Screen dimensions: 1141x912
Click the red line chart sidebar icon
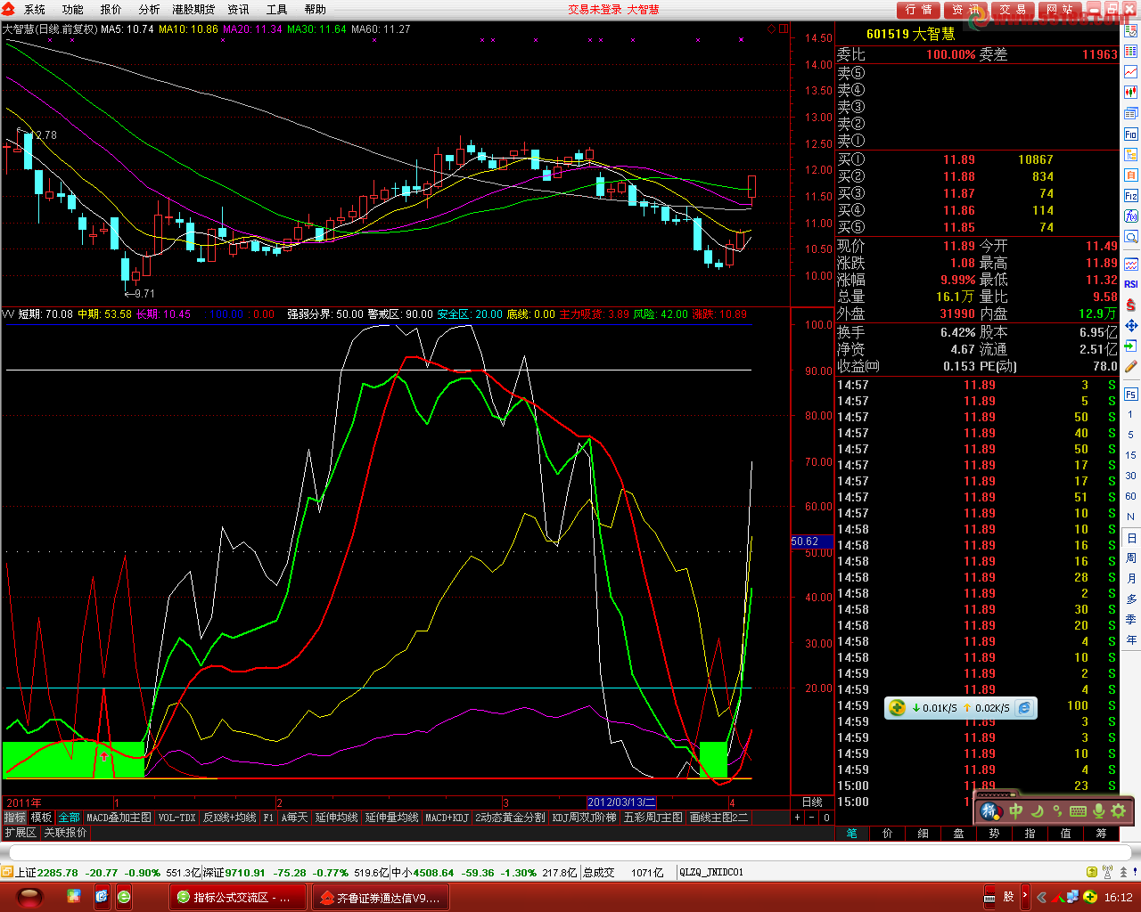tap(1131, 72)
